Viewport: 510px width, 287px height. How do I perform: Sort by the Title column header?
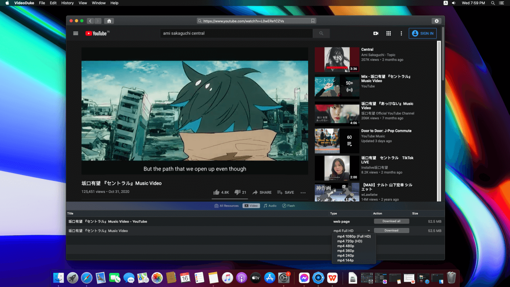click(x=70, y=213)
